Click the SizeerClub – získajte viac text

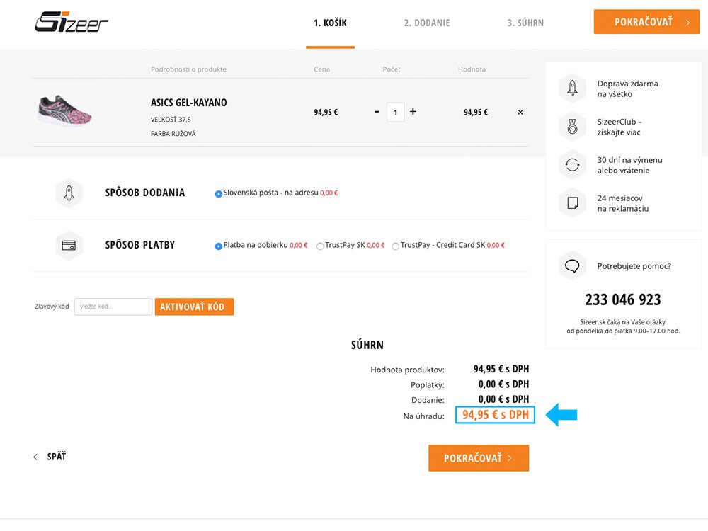tap(619, 127)
